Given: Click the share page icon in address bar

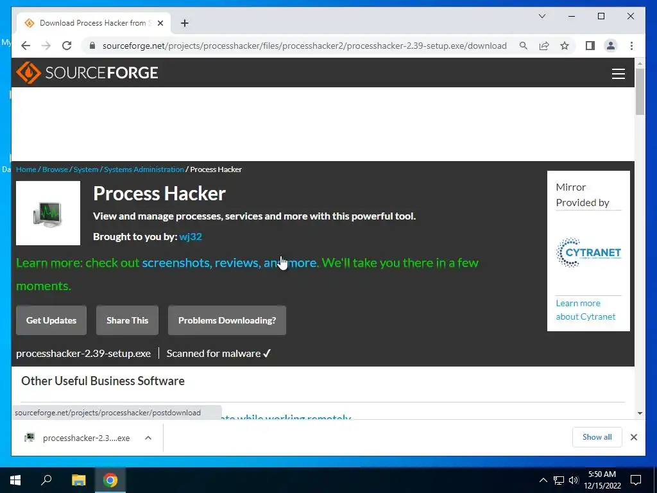Looking at the screenshot, I should 544,46.
